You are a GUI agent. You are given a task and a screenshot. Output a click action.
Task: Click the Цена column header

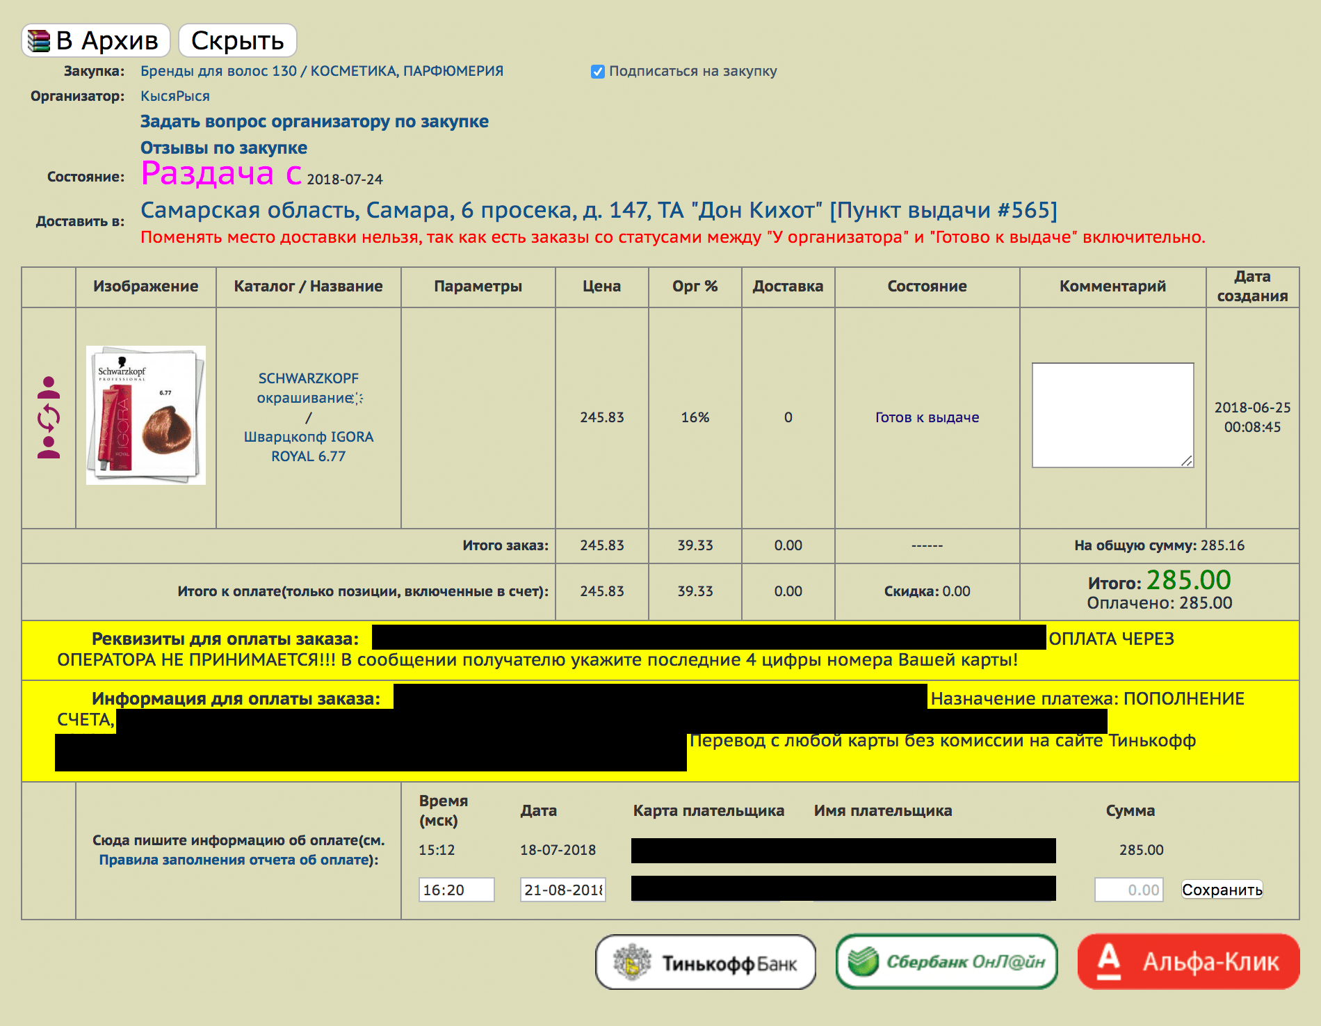pyautogui.click(x=601, y=286)
